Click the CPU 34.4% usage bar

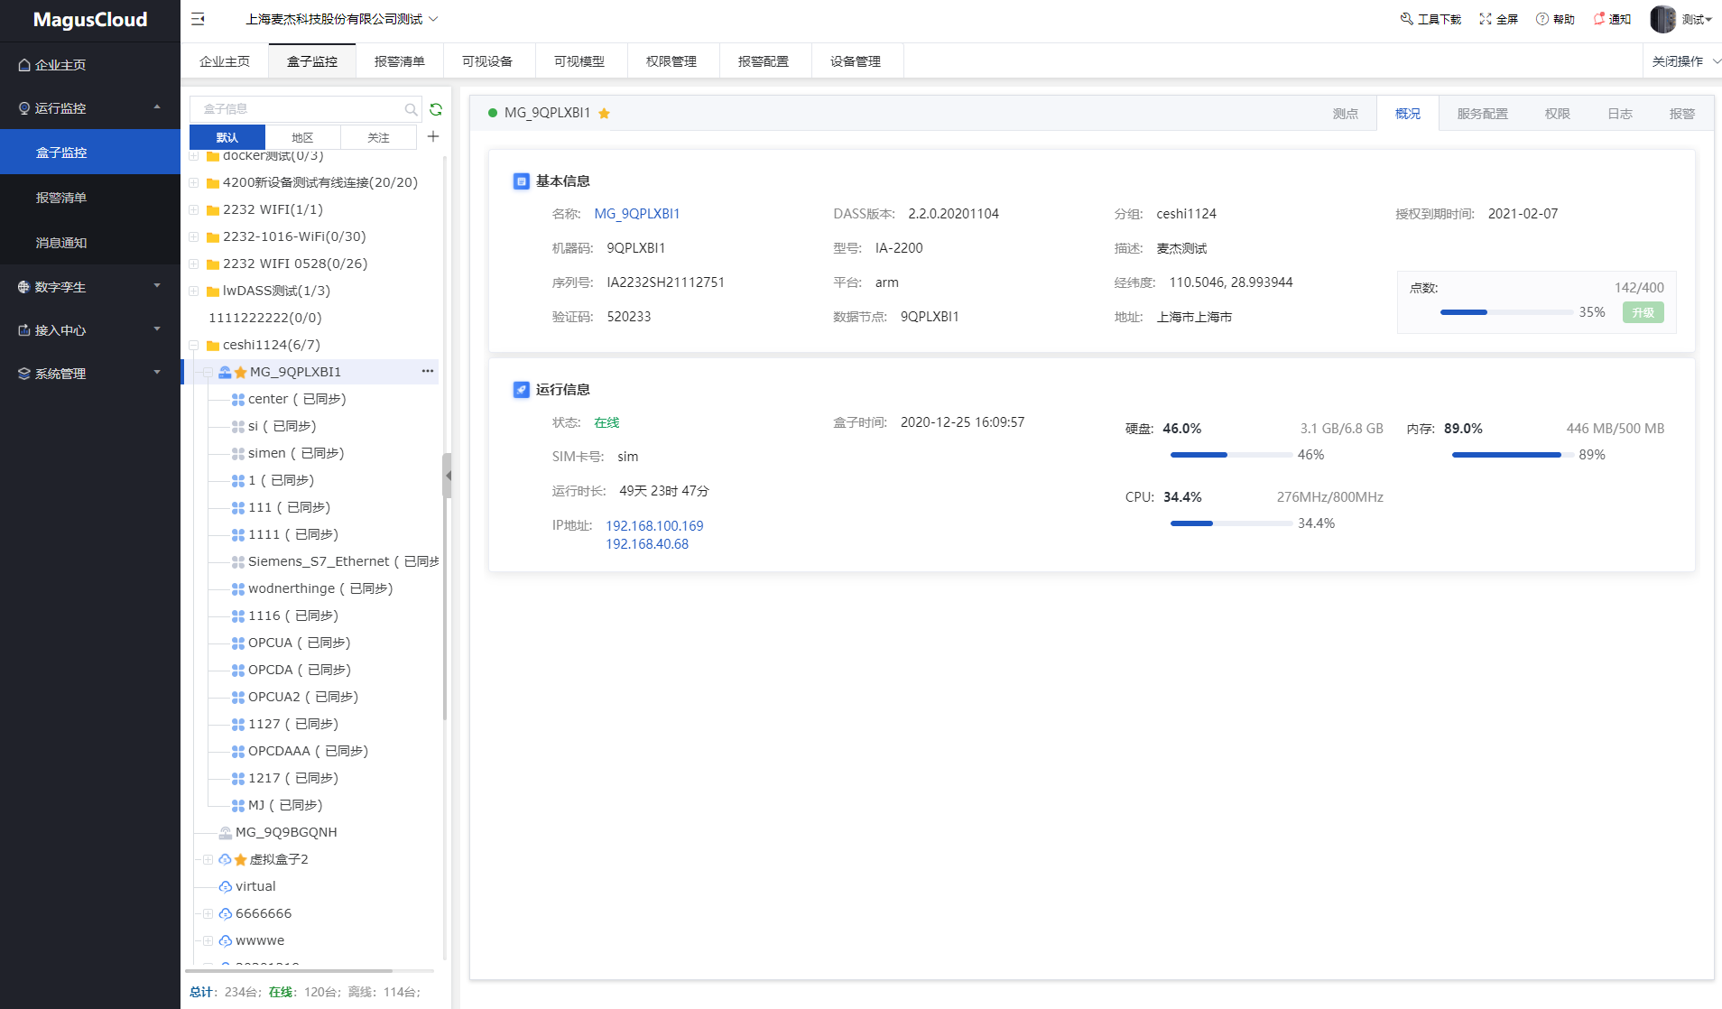tap(1231, 523)
